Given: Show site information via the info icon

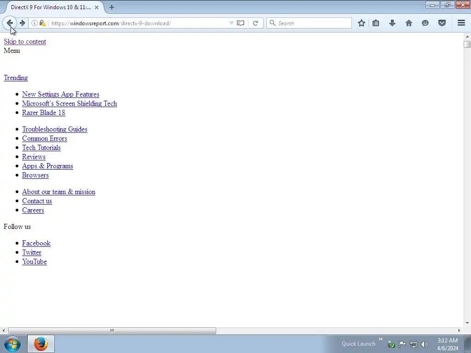Looking at the screenshot, I should [x=34, y=23].
